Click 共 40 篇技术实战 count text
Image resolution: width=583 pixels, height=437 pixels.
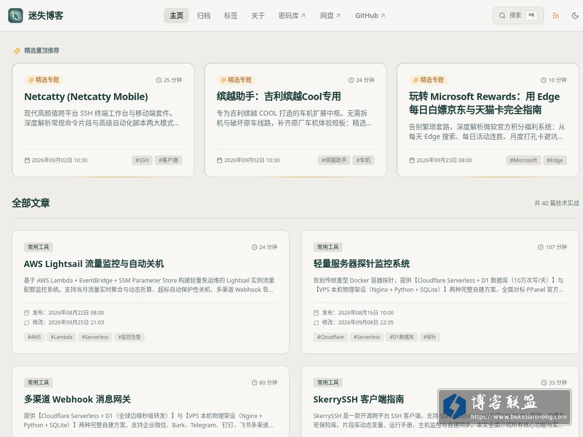click(557, 203)
